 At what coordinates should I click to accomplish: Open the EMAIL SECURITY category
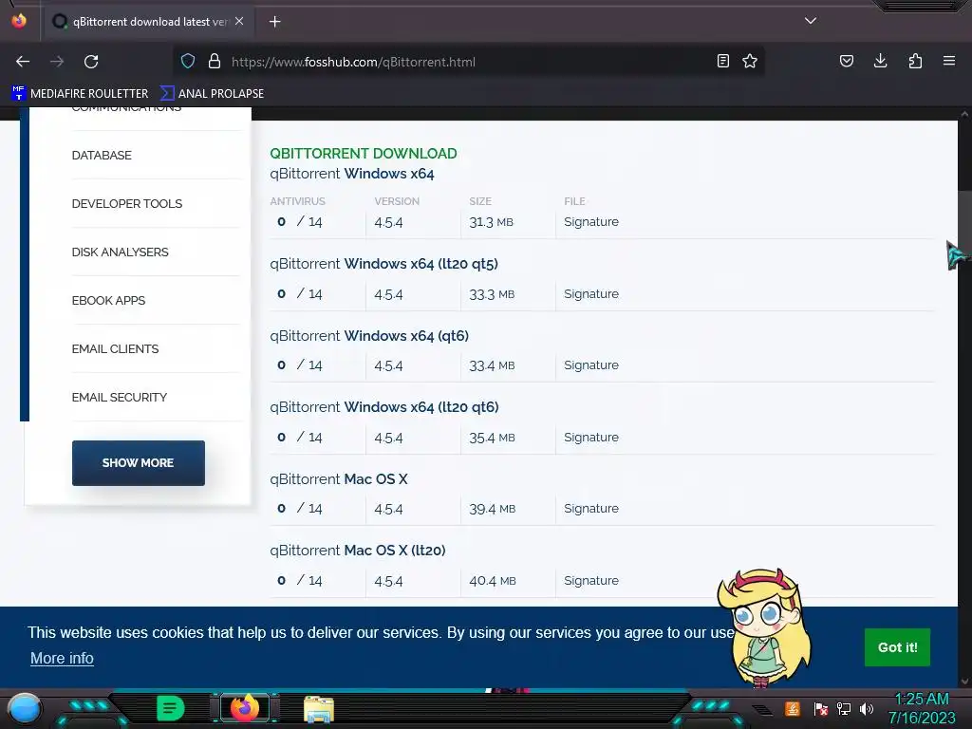coord(120,397)
